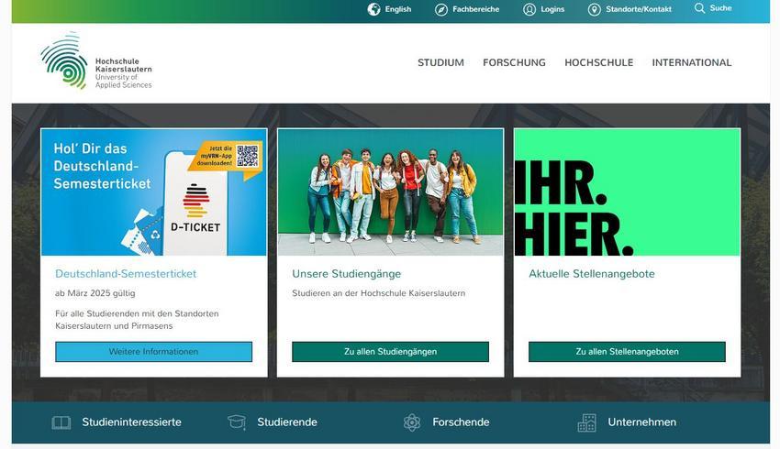
Task: Open the Suche search link
Action: 720,8
